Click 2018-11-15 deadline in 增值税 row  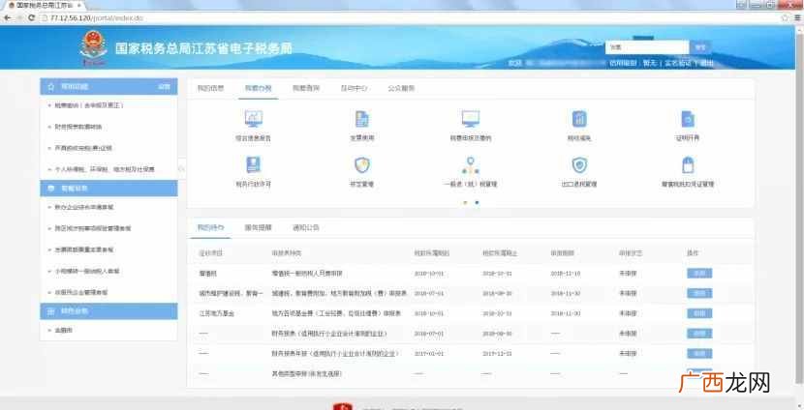[x=565, y=274]
